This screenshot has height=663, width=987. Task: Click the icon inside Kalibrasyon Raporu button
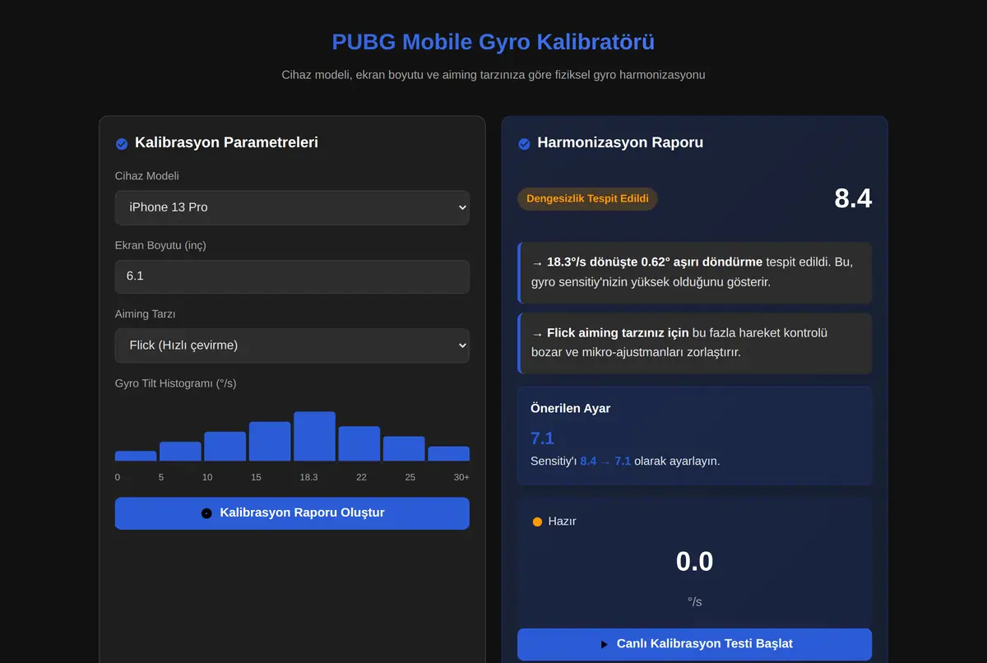pos(206,513)
